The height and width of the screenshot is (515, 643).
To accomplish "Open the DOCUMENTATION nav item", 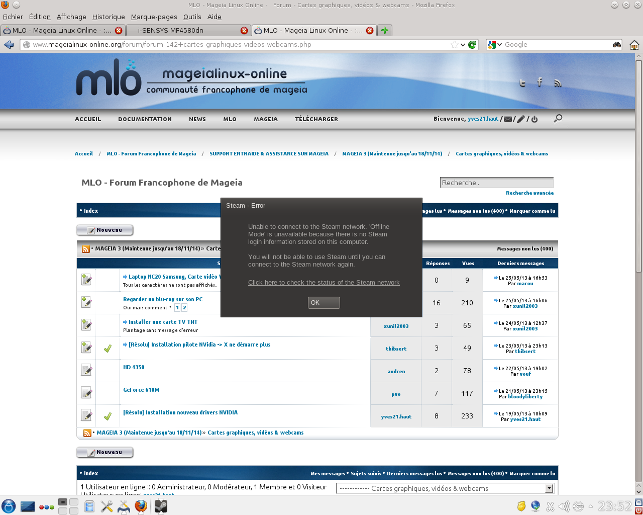I will (x=145, y=119).
